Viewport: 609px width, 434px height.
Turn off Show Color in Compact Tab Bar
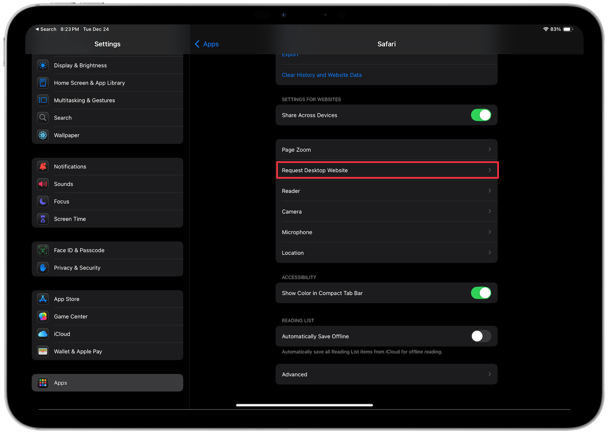click(x=481, y=293)
